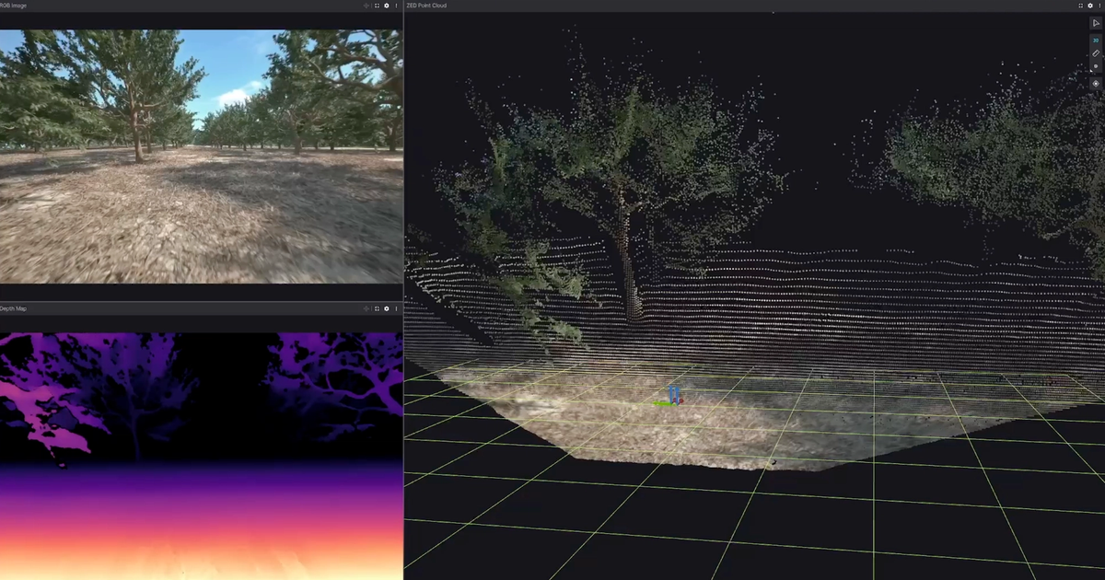
Task: Select the arrow tool at top of the right toolbar
Action: (x=1096, y=23)
